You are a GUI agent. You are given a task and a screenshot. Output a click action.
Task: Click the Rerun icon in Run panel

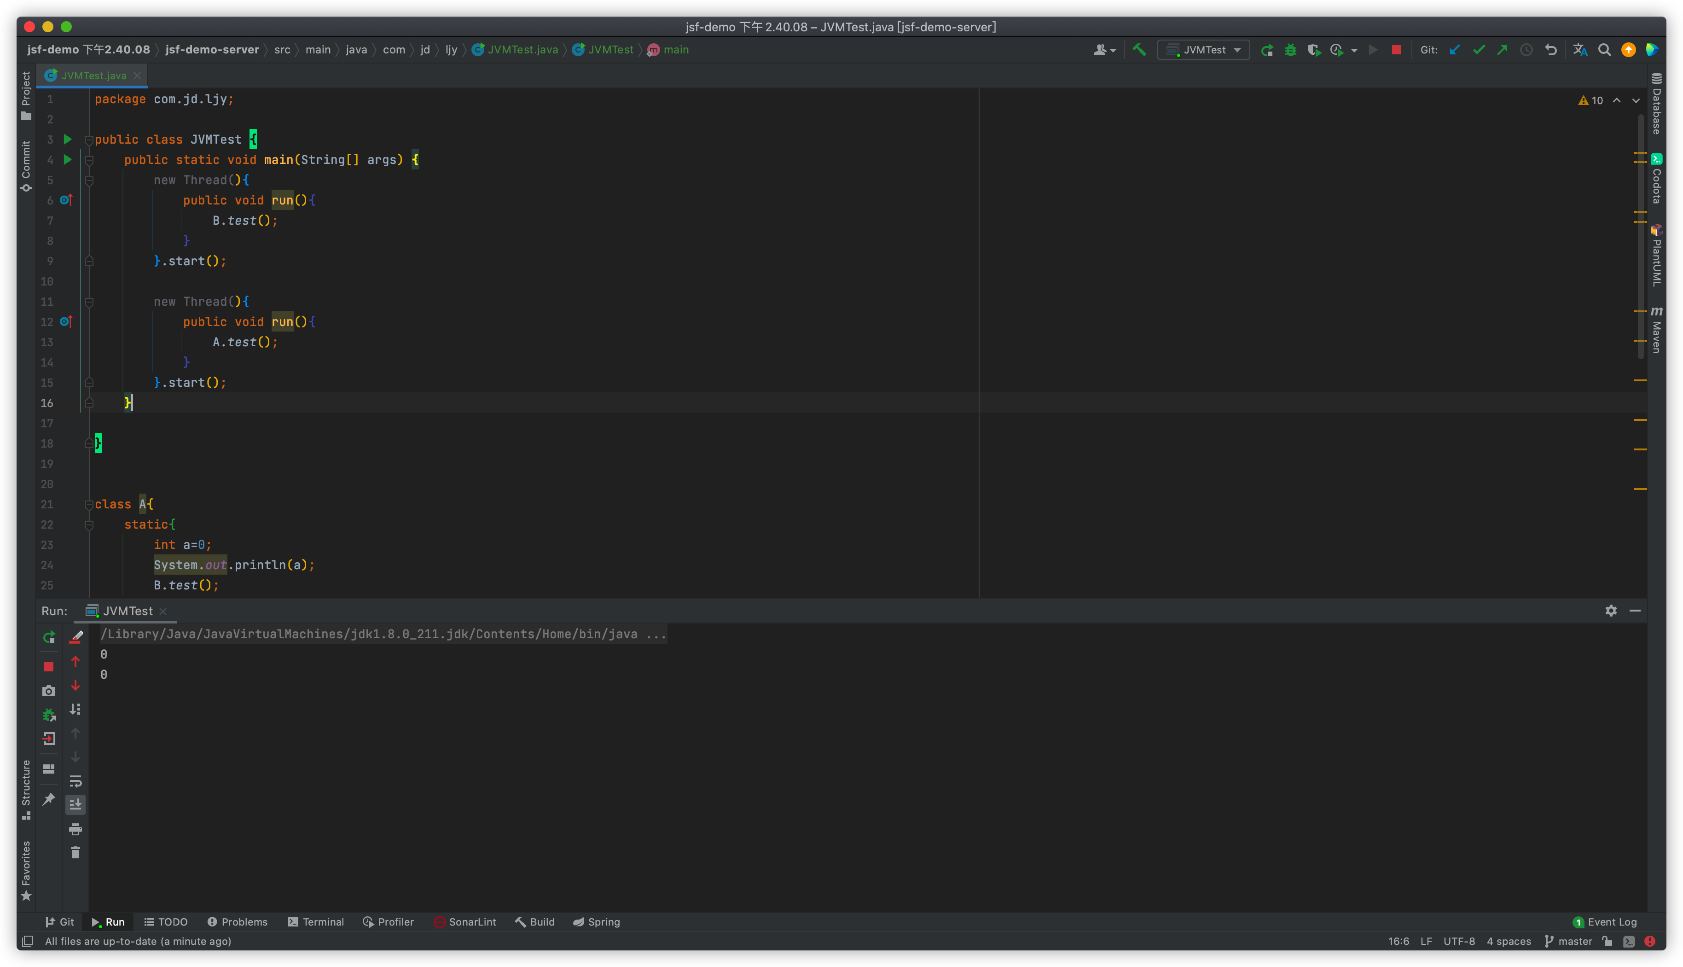point(48,638)
